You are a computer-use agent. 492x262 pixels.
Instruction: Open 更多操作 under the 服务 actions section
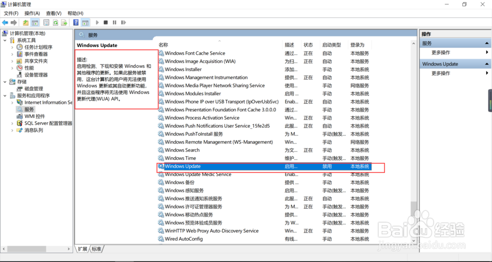pyautogui.click(x=441, y=52)
